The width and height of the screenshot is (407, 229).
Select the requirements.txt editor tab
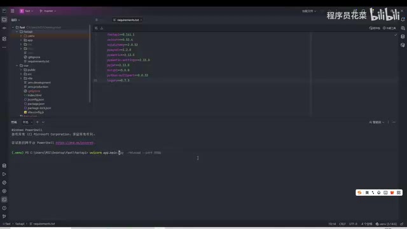coord(127,20)
